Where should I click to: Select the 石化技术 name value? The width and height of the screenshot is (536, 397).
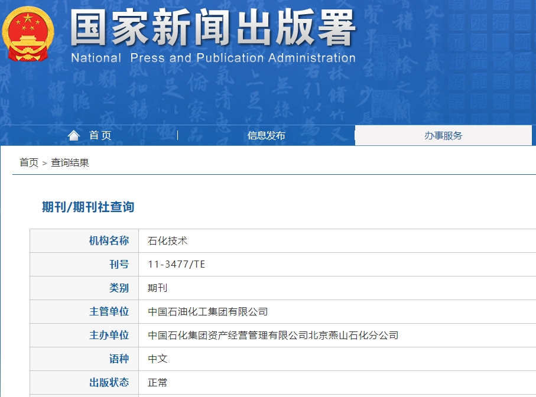tap(167, 241)
